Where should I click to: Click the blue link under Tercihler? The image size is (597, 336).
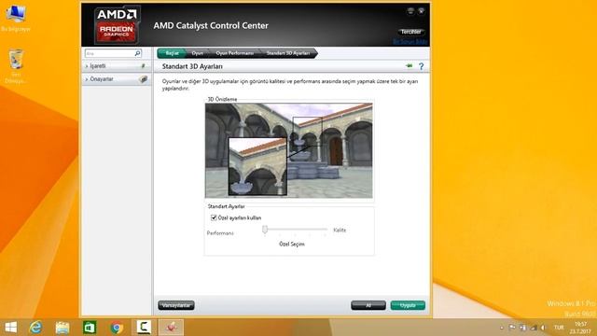(410, 41)
